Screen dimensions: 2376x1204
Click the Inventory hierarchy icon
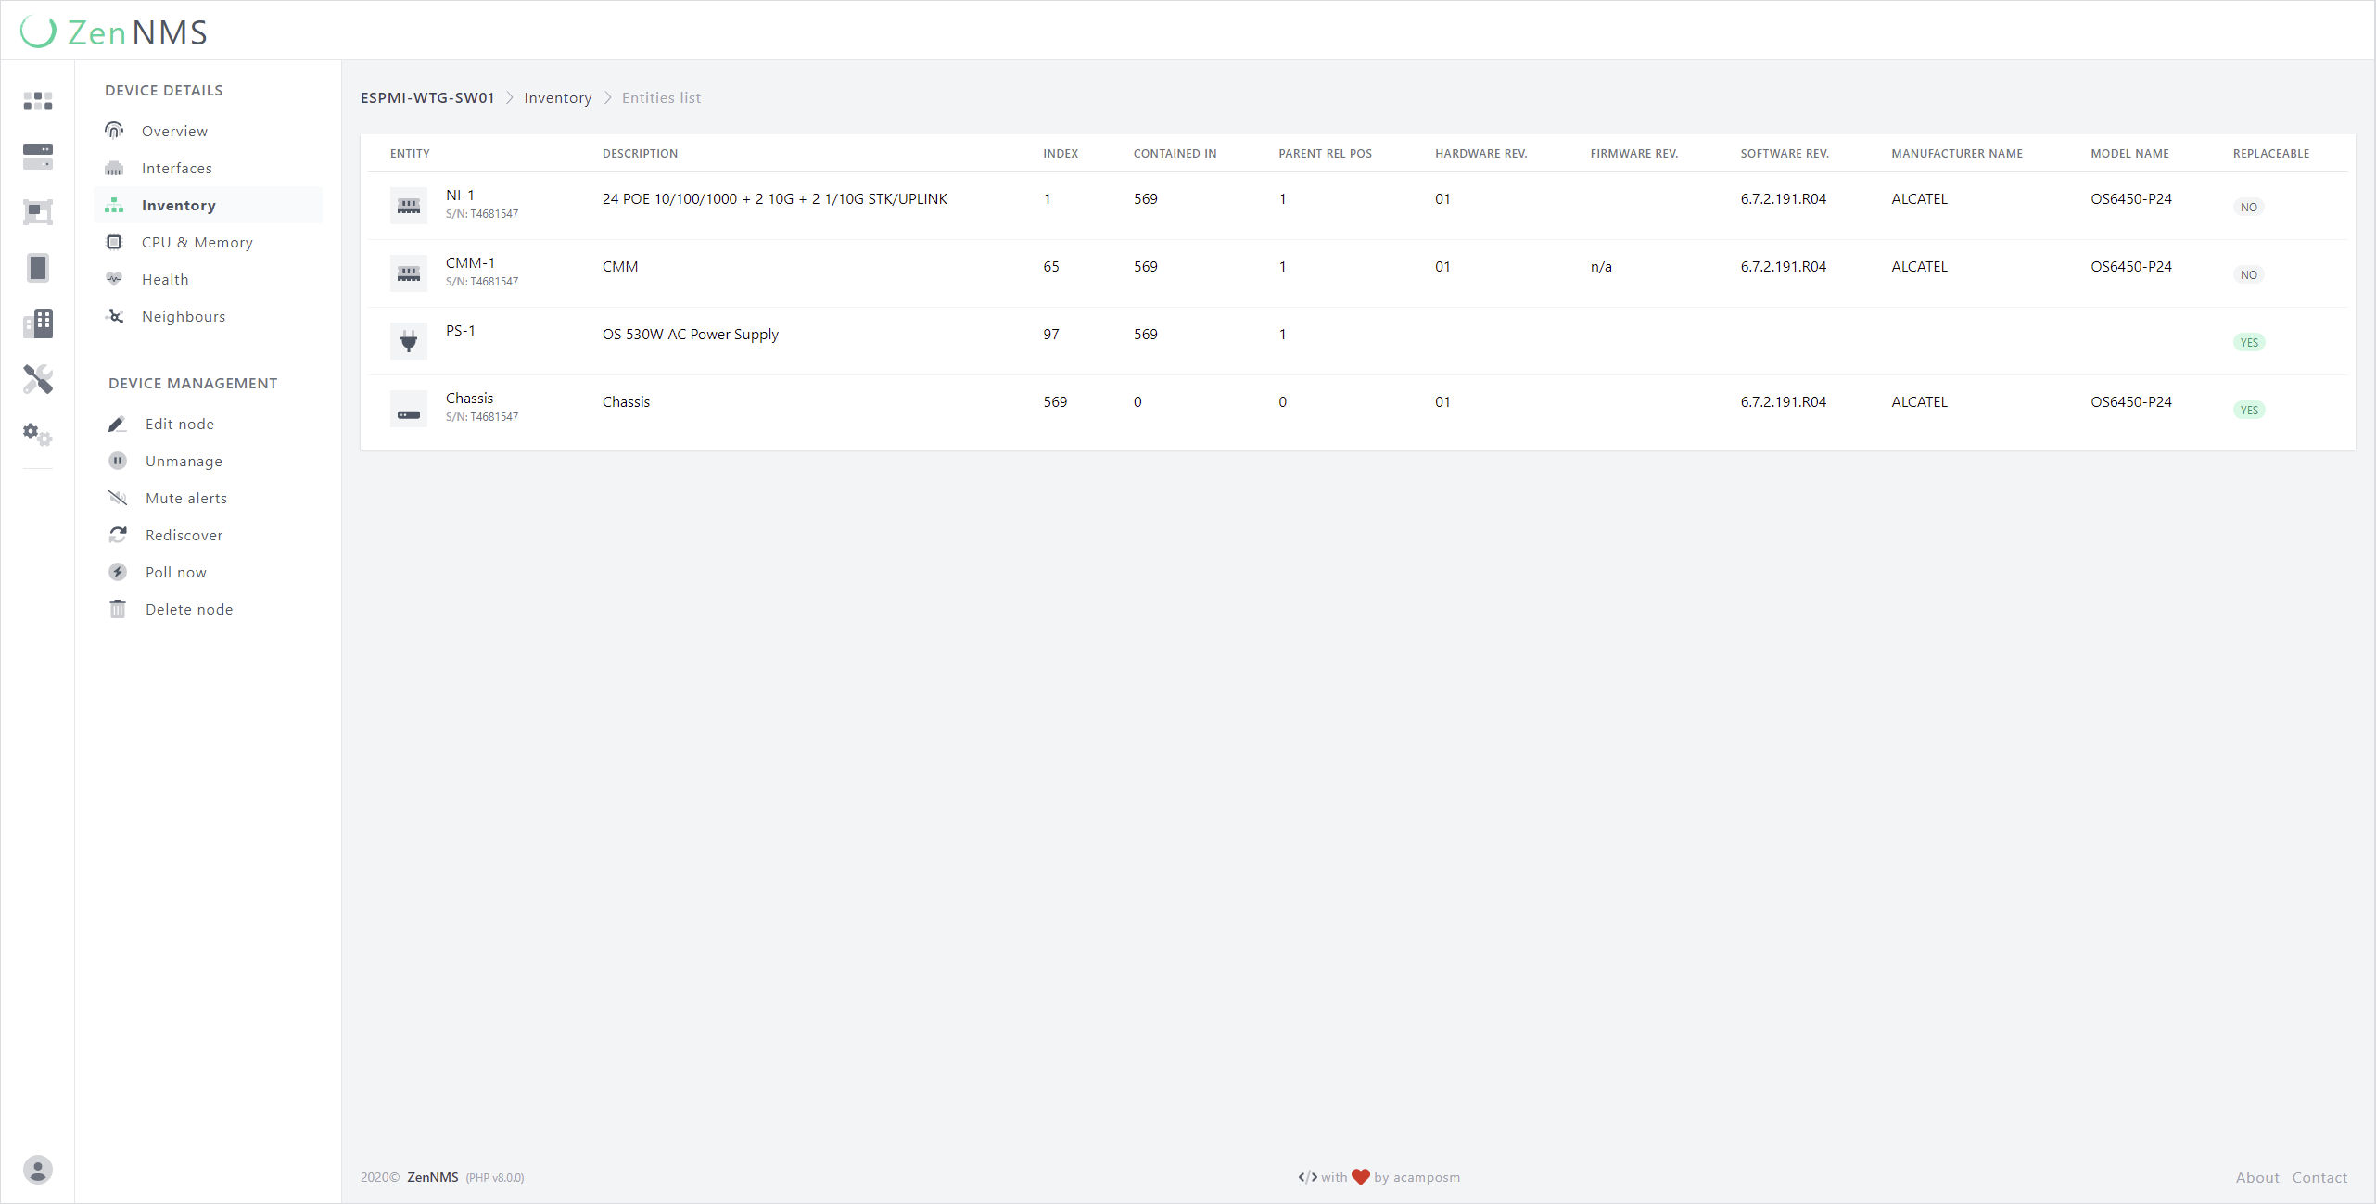tap(114, 205)
